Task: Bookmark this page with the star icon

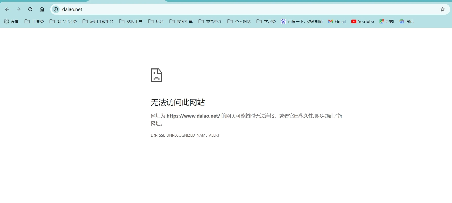Action: coord(442,10)
